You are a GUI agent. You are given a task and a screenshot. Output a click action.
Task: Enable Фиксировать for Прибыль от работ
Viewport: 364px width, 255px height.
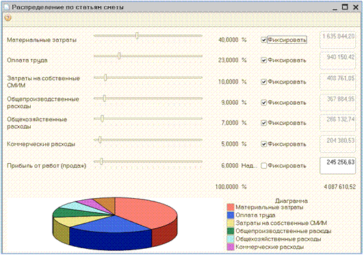(263, 166)
